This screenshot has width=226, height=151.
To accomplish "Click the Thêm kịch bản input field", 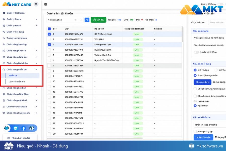I will pyautogui.click(x=217, y=22).
